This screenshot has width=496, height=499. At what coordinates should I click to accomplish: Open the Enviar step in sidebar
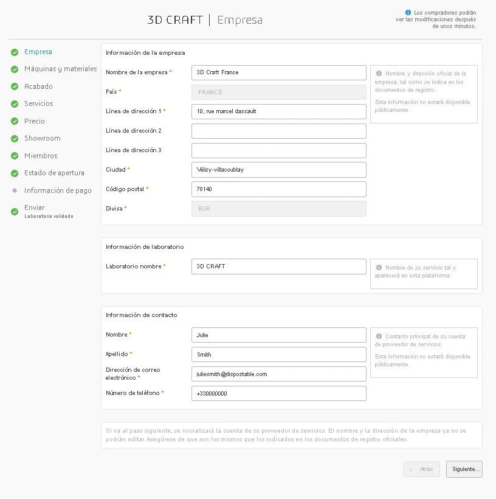pos(34,208)
